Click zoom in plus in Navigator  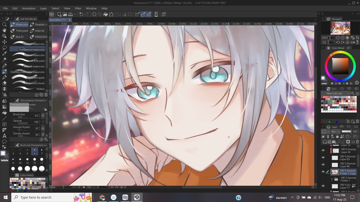[343, 38]
